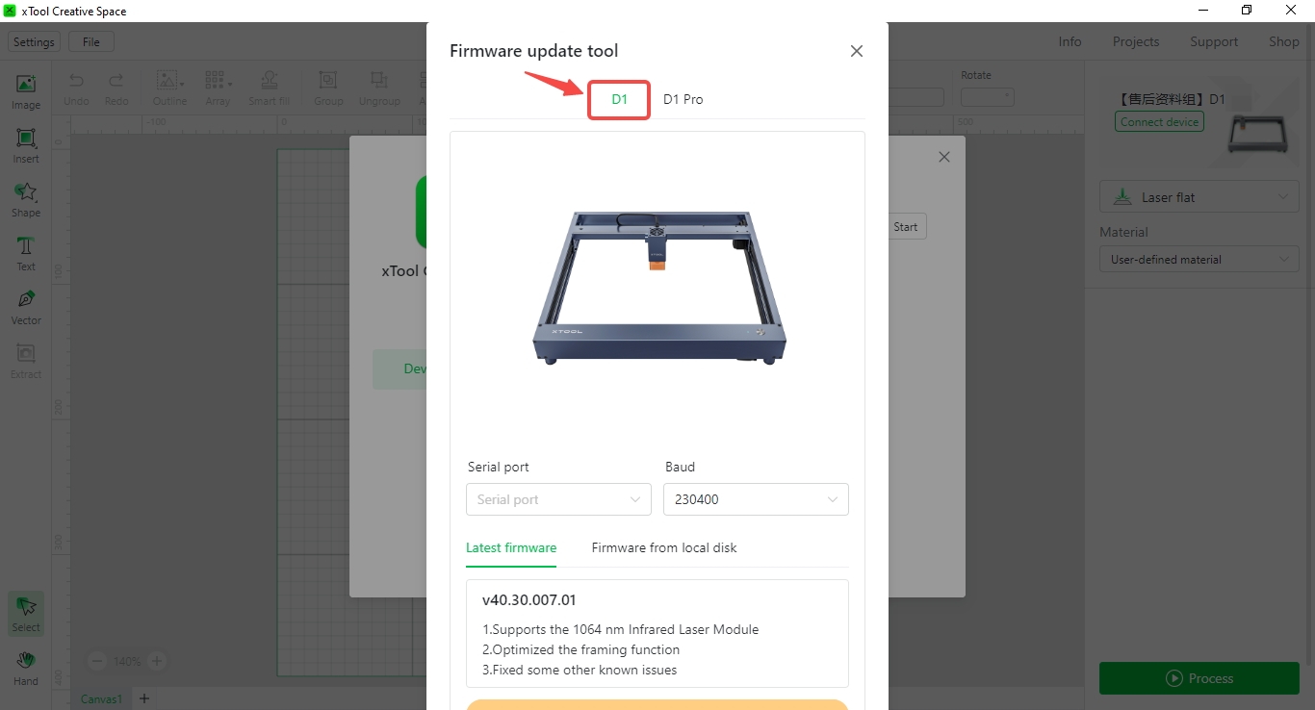Screen dimensions: 1315x710
Task: Switch to Firmware from local disk tab
Action: 664,547
